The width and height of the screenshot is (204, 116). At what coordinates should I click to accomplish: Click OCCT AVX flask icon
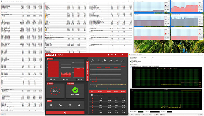(79, 105)
